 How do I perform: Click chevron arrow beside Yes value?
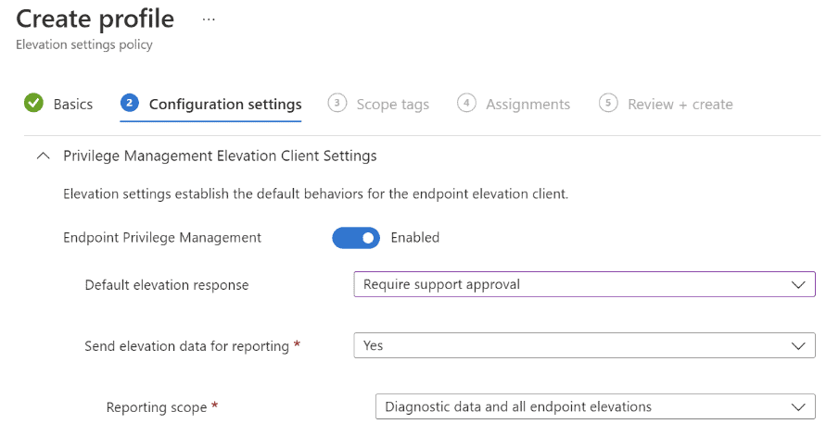798,346
